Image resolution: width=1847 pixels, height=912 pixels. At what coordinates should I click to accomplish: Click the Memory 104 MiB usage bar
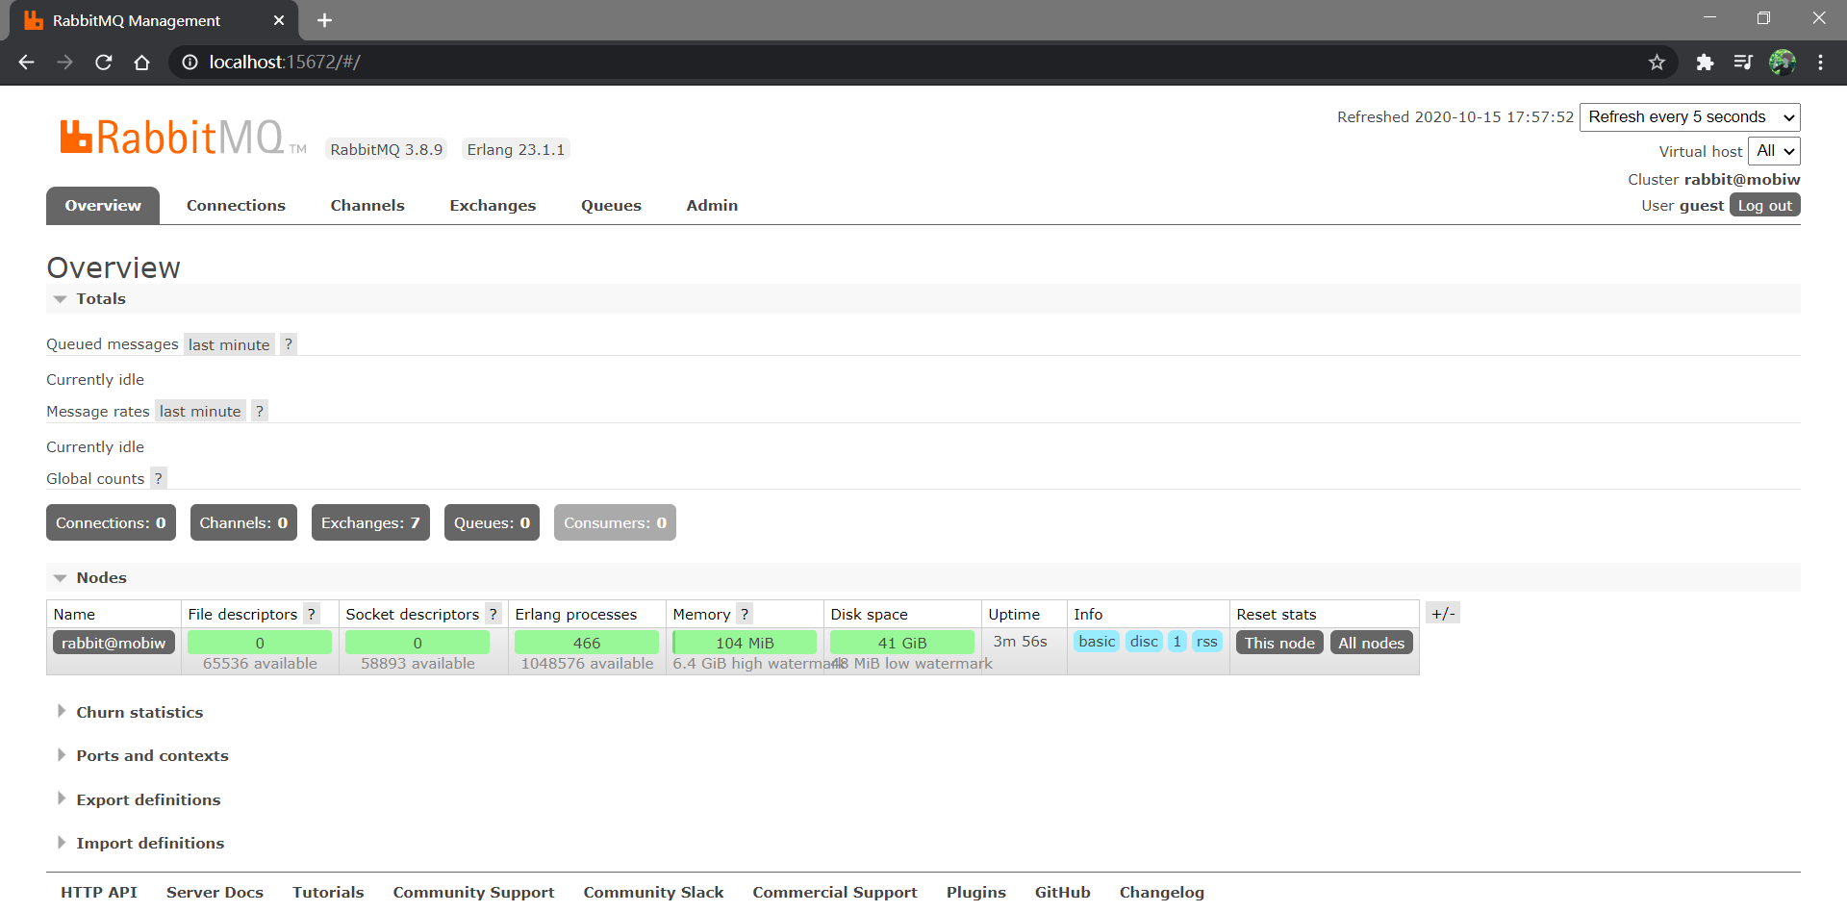745,643
